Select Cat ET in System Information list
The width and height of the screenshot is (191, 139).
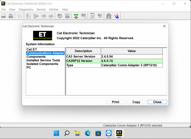pyautogui.click(x=32, y=49)
